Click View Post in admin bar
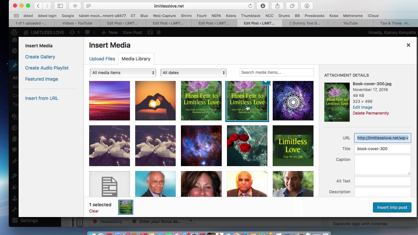Image resolution: width=418 pixels, height=235 pixels. pyautogui.click(x=132, y=32)
